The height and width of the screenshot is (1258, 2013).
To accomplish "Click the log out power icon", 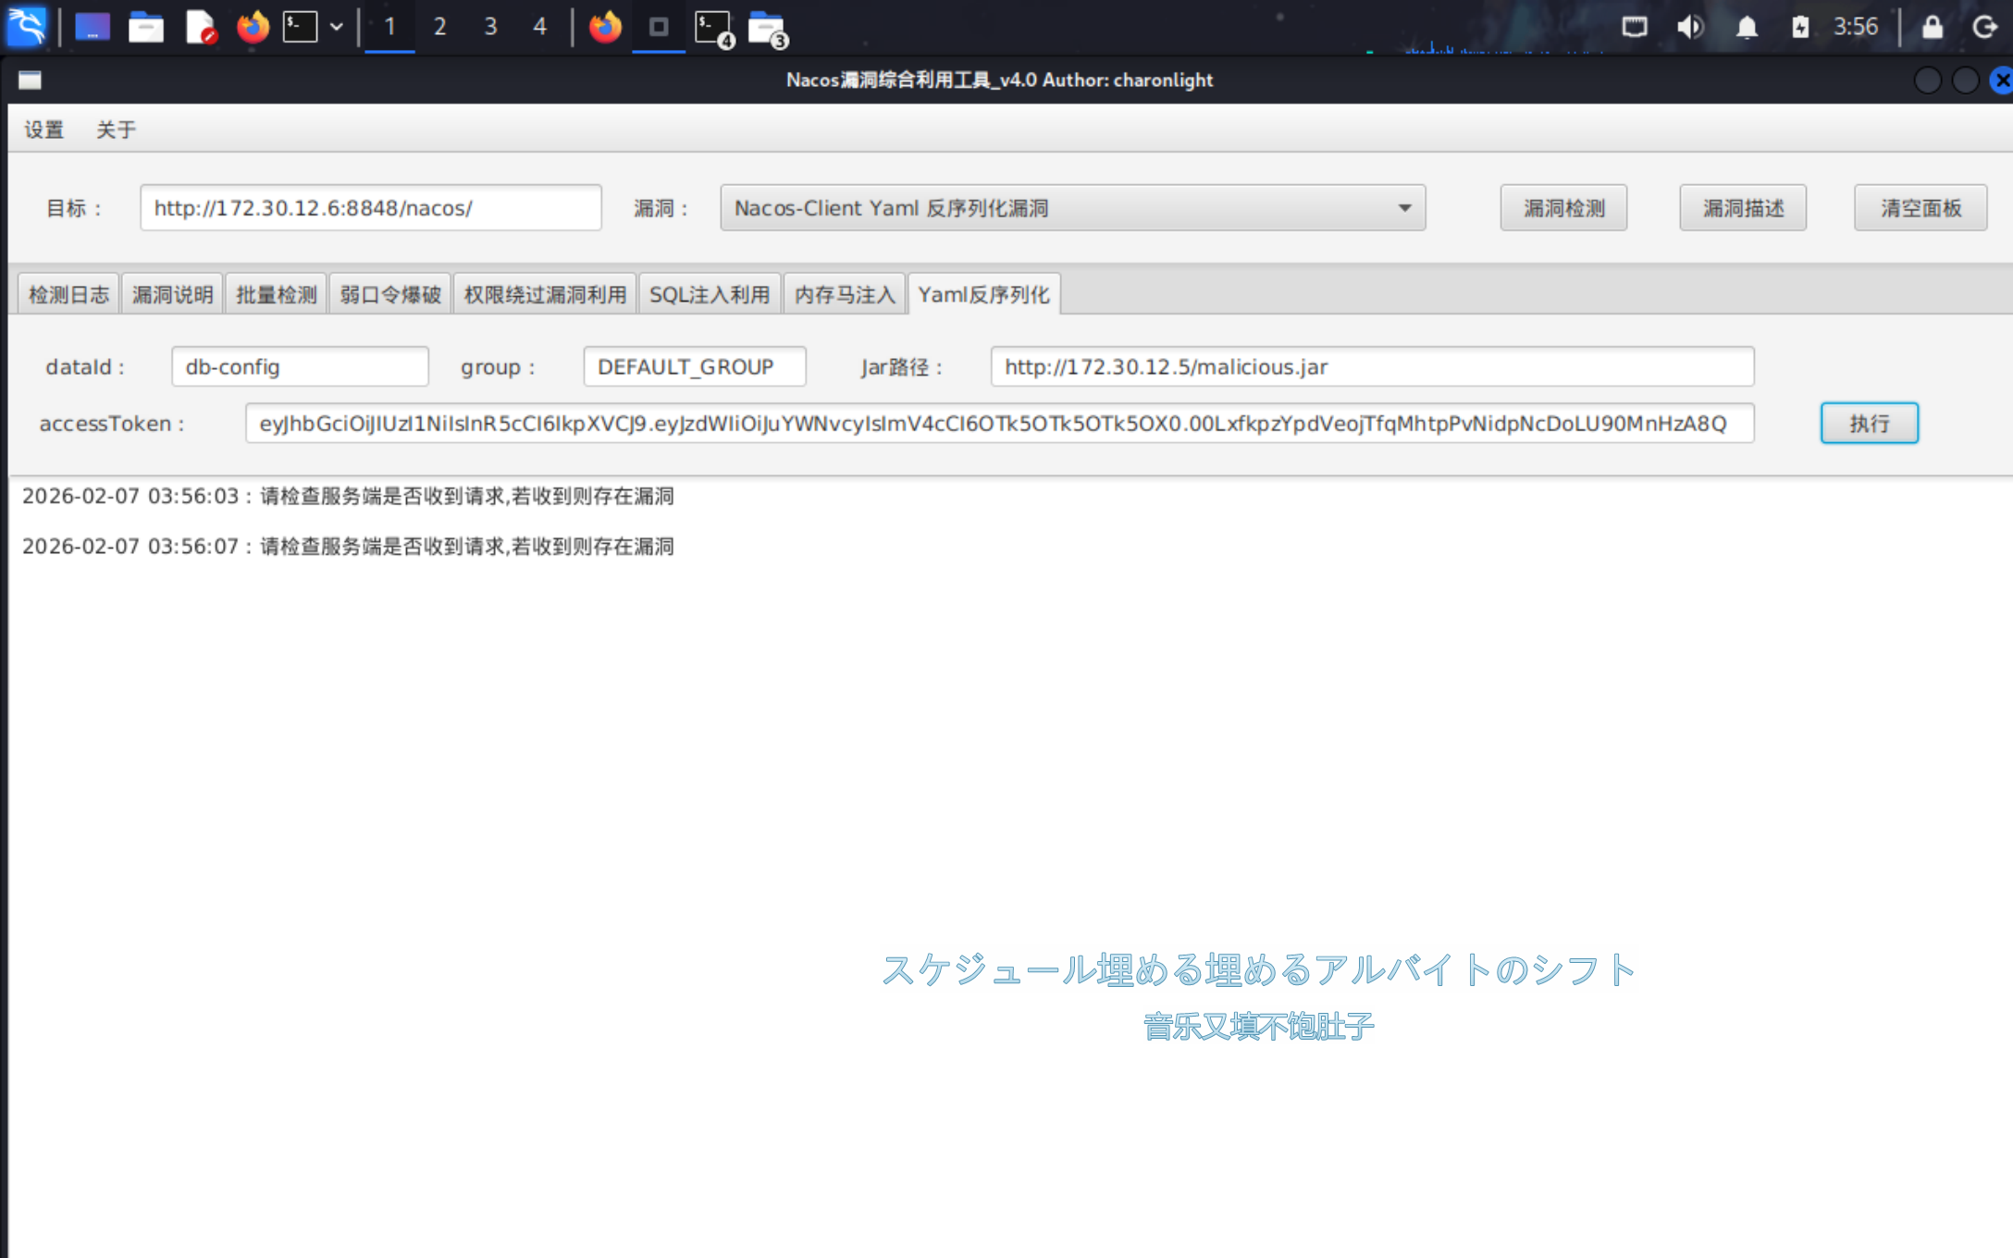I will tap(1983, 26).
